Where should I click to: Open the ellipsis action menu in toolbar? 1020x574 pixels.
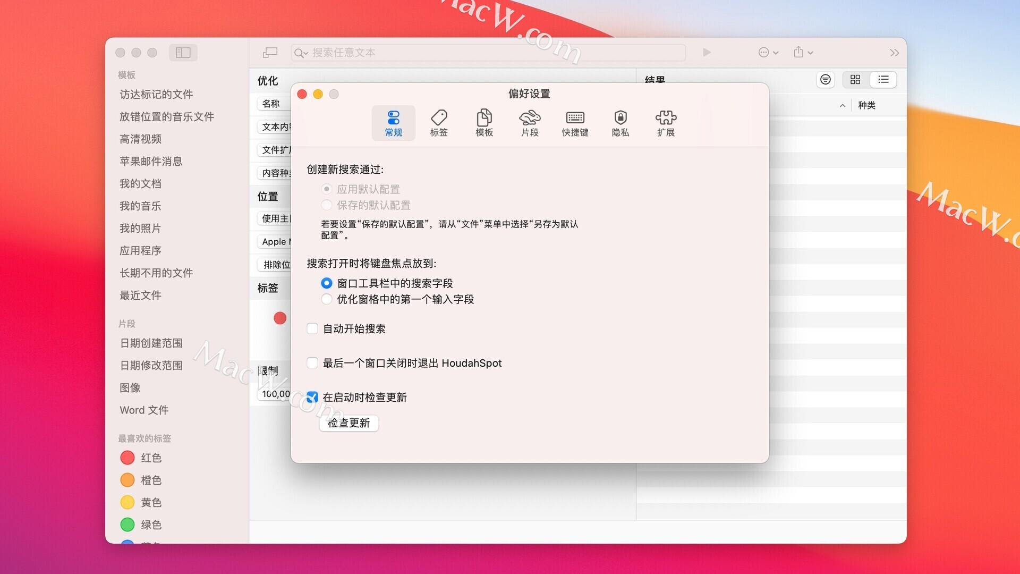pos(768,53)
